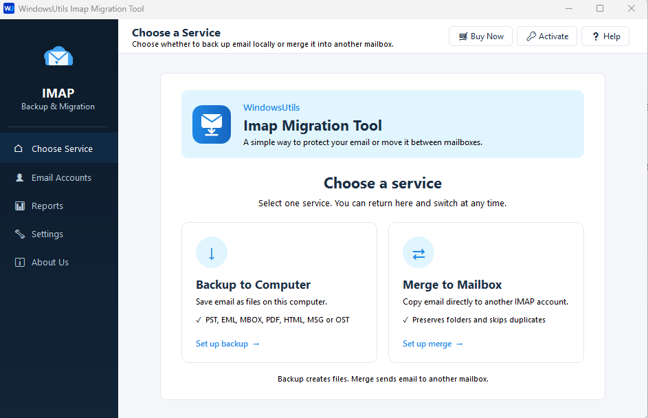
Task: Click the 'Imap Migration Tool' banner title
Action: coord(313,126)
